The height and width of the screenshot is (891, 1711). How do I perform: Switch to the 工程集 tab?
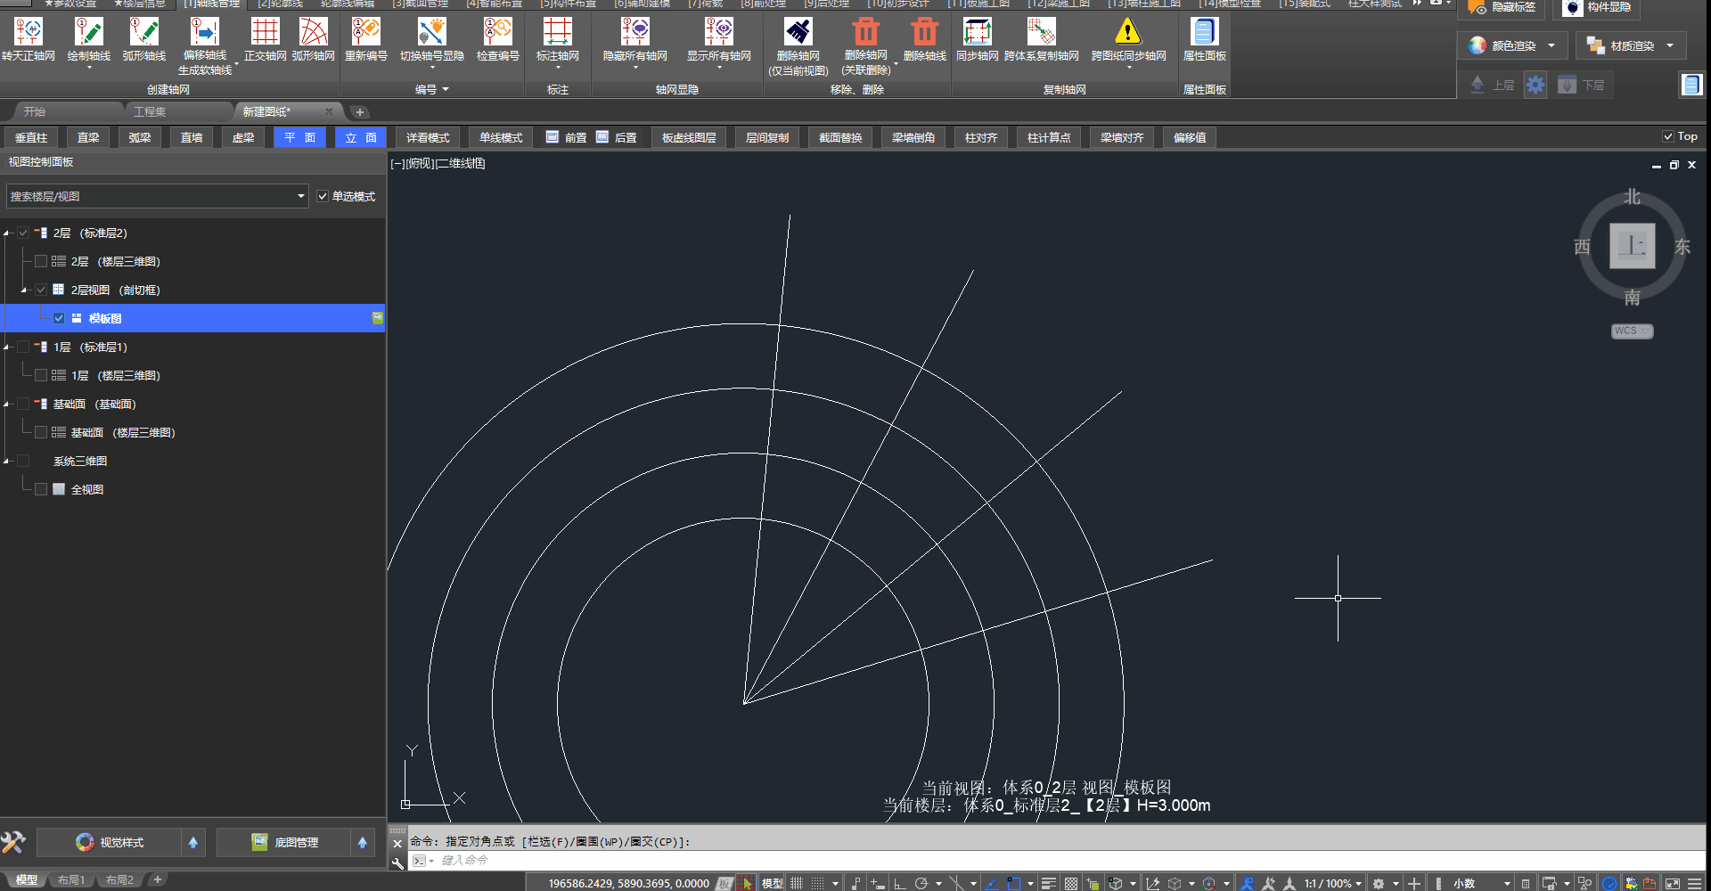150,111
